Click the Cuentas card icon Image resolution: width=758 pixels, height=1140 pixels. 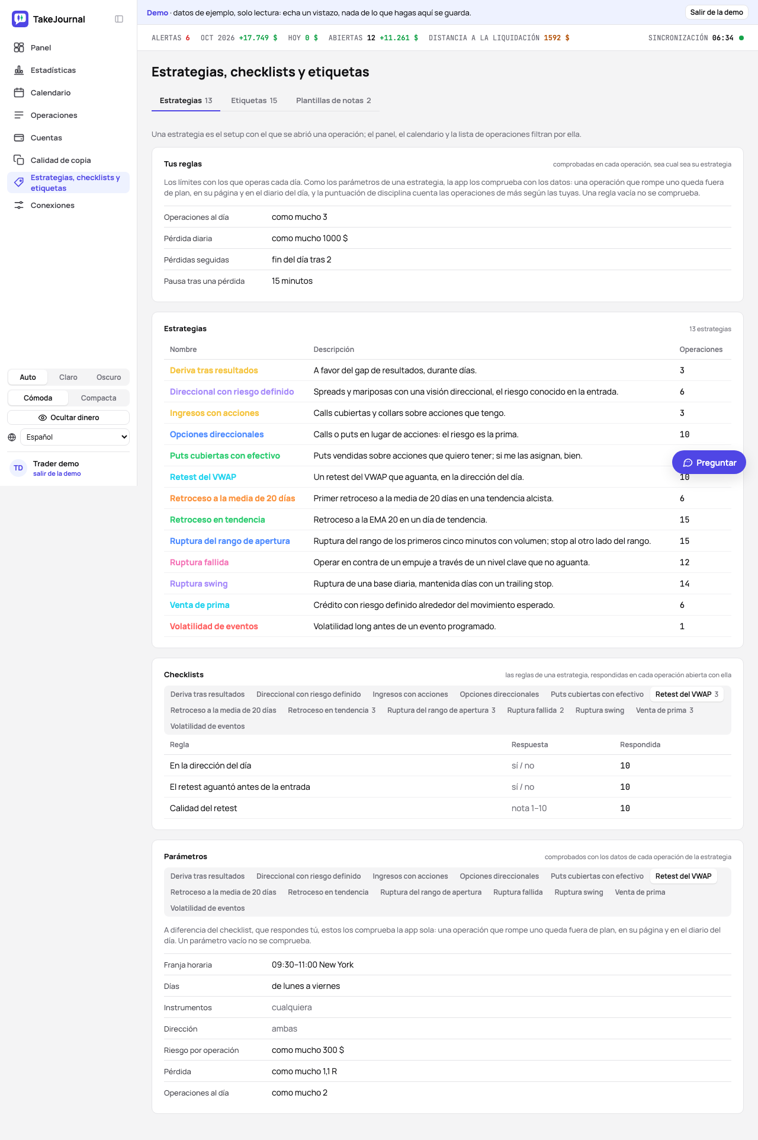[x=19, y=137]
